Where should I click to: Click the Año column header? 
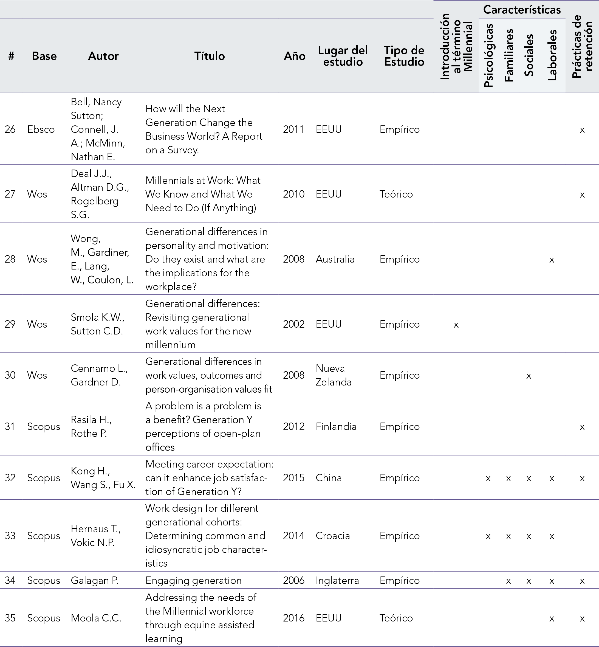pos(294,56)
